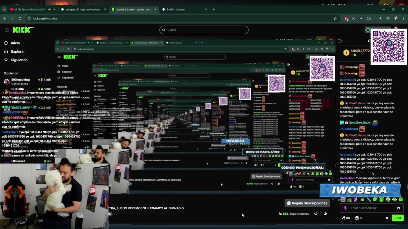Open the red extension icon with the 7 badge

pos(346,18)
